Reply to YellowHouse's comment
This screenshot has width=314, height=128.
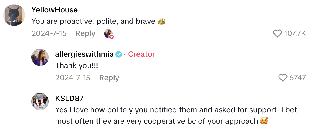[85, 33]
